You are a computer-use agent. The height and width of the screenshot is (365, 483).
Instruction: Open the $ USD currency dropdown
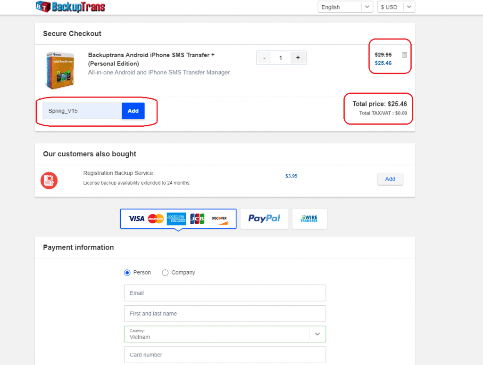[396, 7]
